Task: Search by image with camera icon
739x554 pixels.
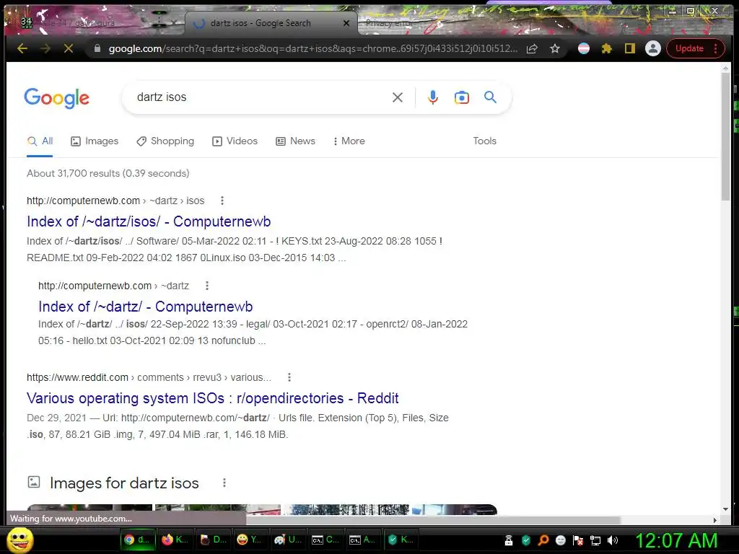Action: [461, 97]
